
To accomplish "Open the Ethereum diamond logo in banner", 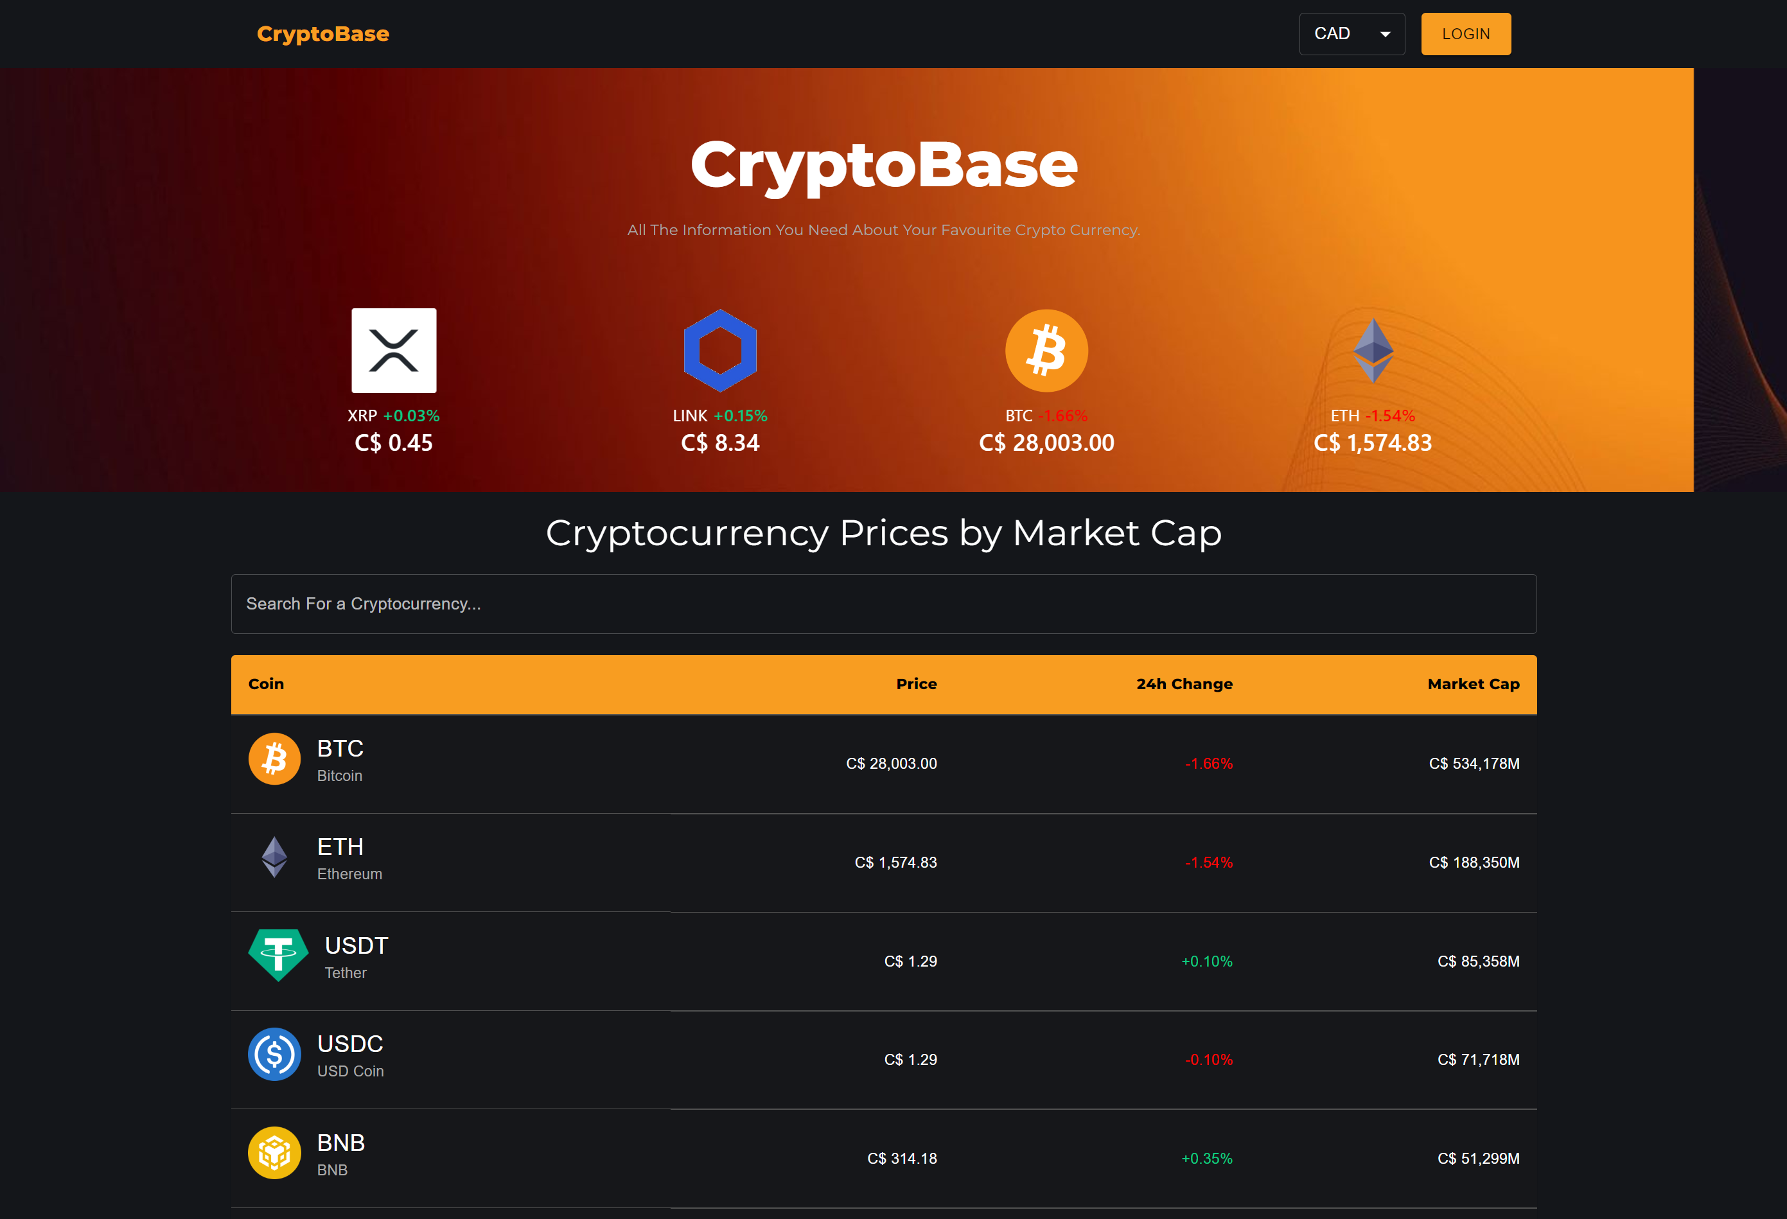I will (1373, 351).
